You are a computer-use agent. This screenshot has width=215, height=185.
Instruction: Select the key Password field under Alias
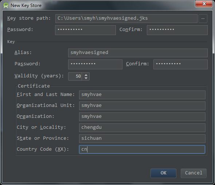click(95, 64)
